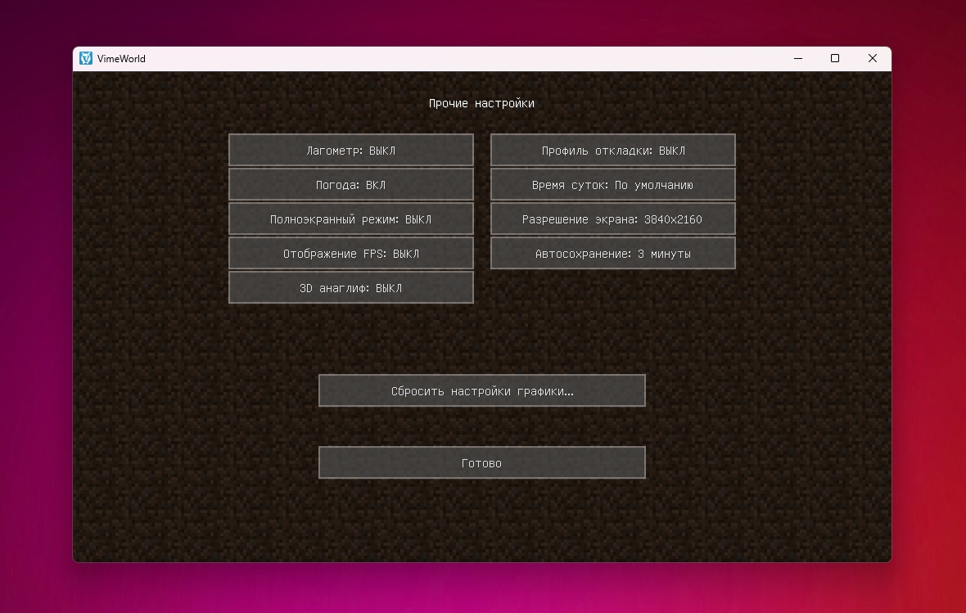This screenshot has width=966, height=613.
Task: Close the VimeWorld window
Action: (x=873, y=58)
